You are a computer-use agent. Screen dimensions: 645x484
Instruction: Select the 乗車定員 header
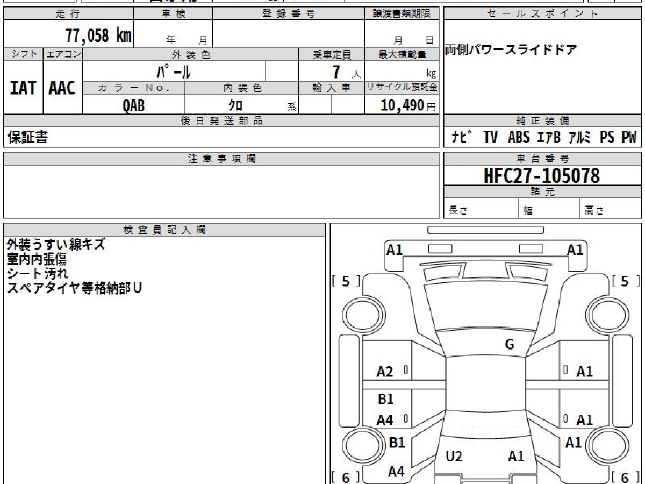tap(332, 54)
